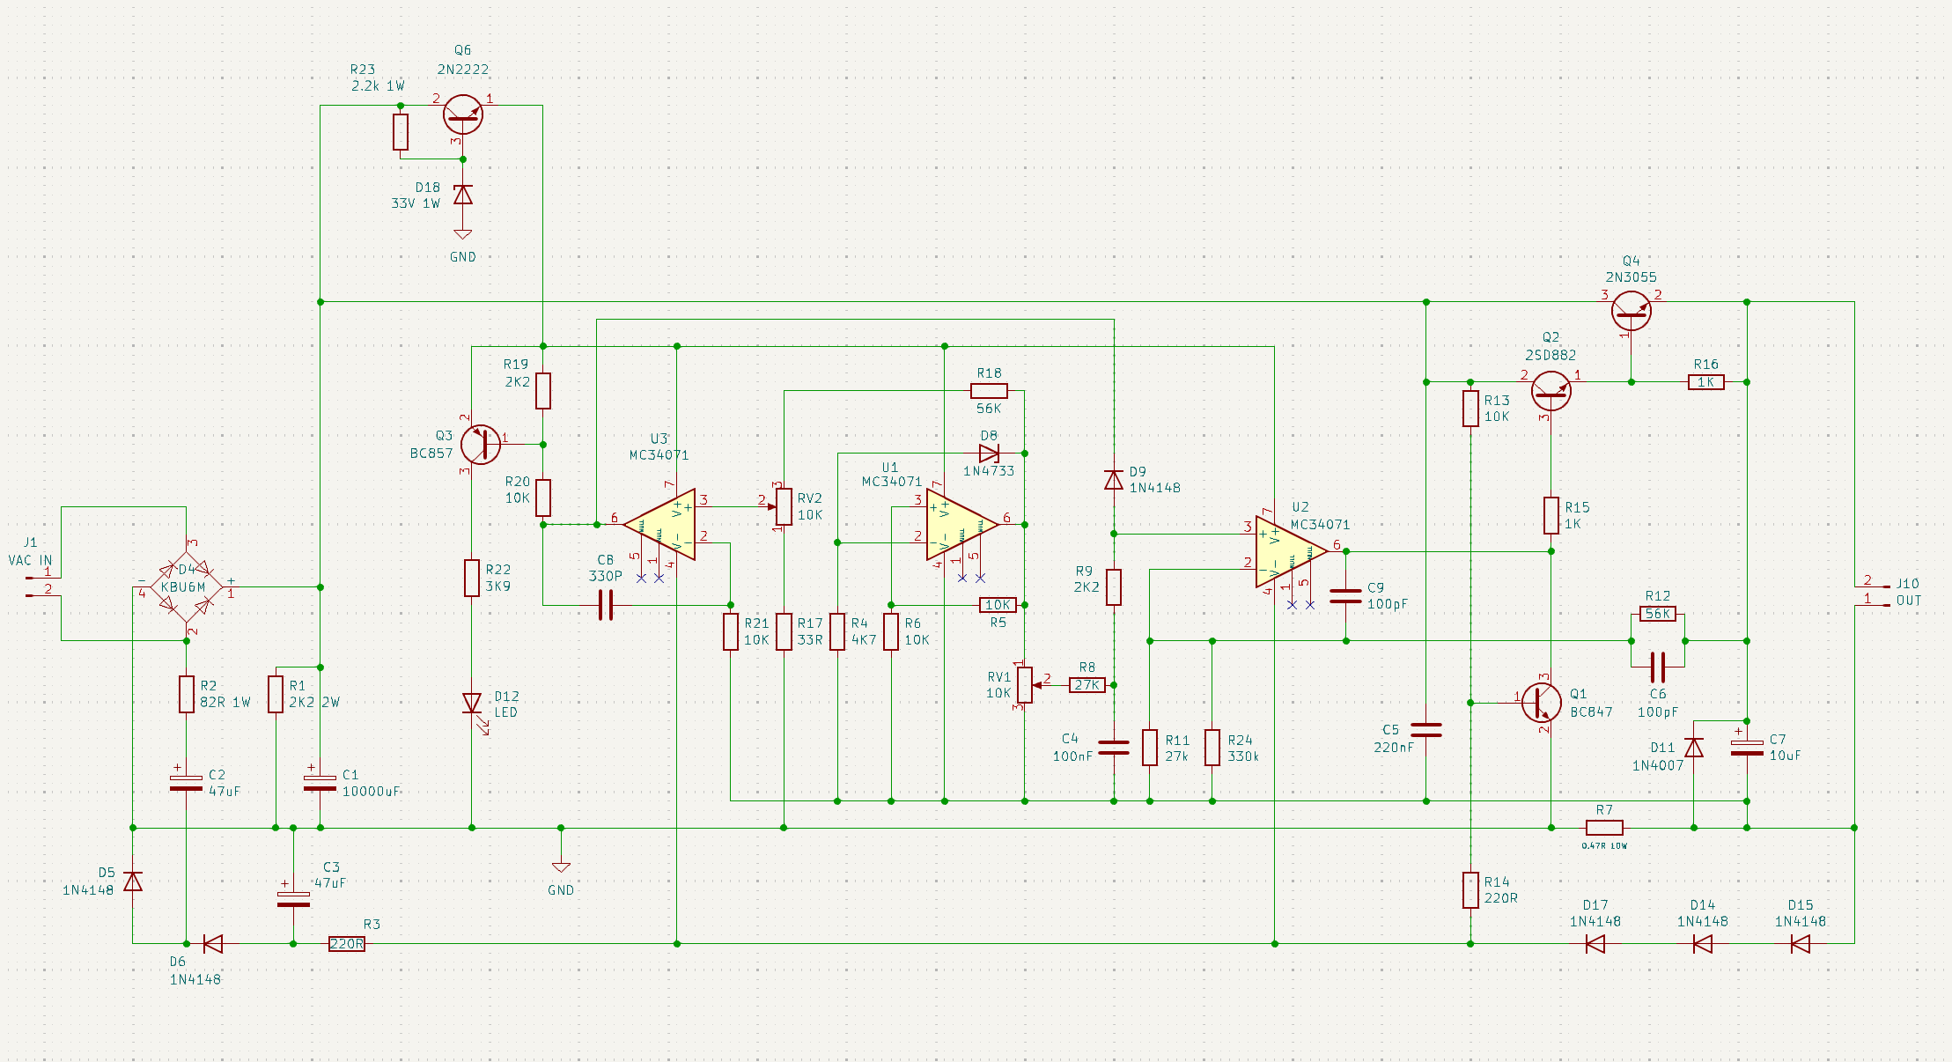The width and height of the screenshot is (1952, 1062).
Task: Select the R7 0.47R resistor symbol
Action: [1604, 828]
